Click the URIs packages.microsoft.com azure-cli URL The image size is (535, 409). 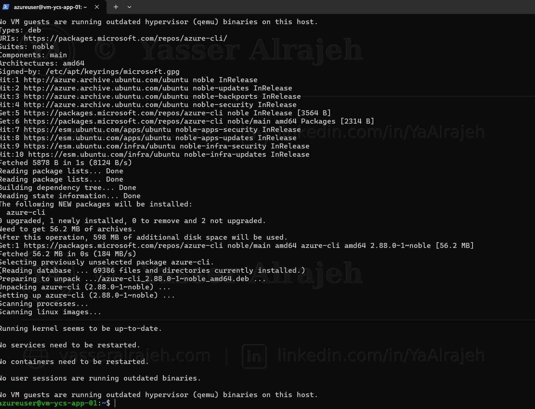coord(126,38)
